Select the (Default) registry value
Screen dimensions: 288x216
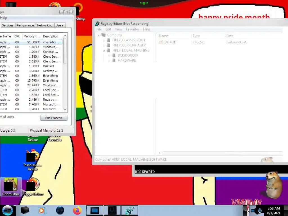pyautogui.click(x=167, y=42)
